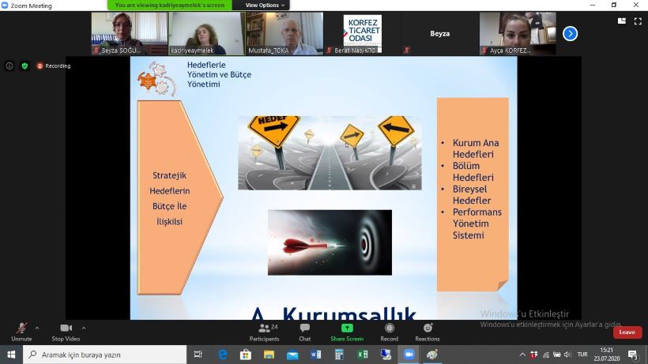The image size is (648, 364).
Task: Click the green Share Screen button
Action: (347, 332)
